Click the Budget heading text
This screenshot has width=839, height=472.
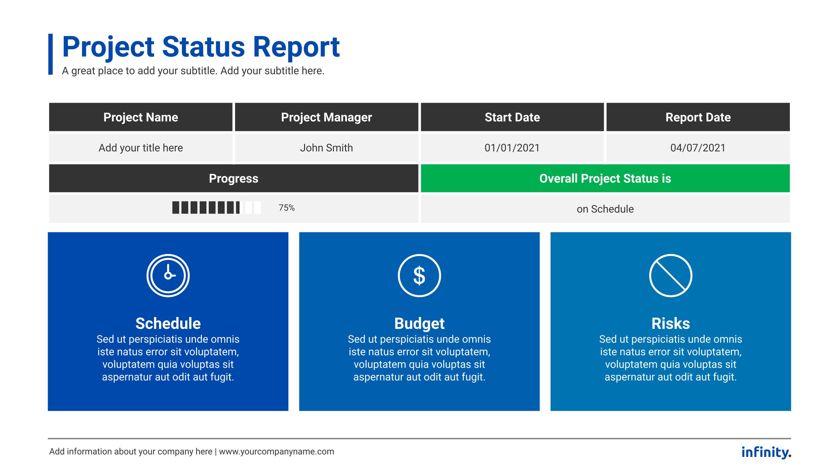(x=419, y=323)
